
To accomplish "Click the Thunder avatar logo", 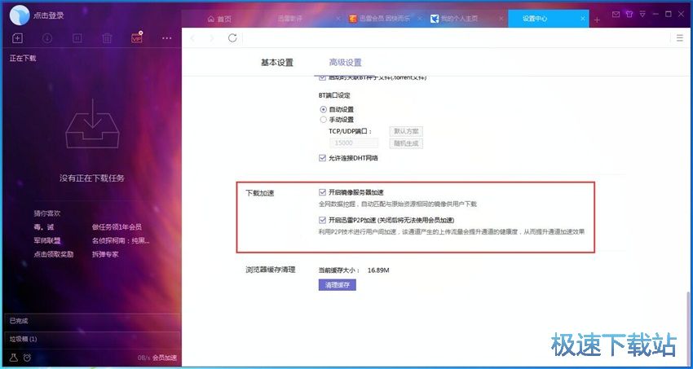I will (20, 15).
